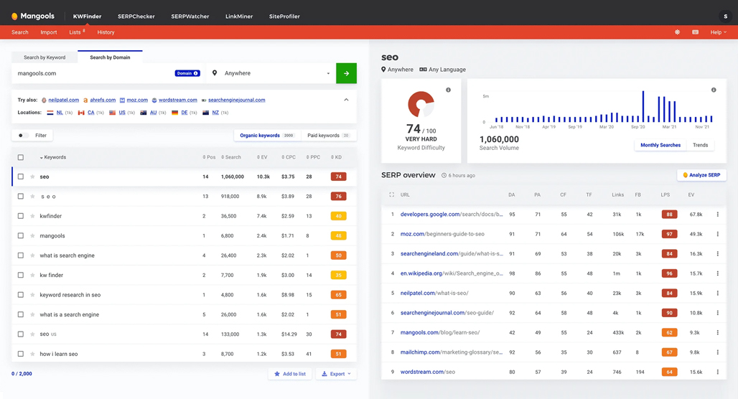Check the select-all keywords checkbox
738x399 pixels.
tap(21, 157)
